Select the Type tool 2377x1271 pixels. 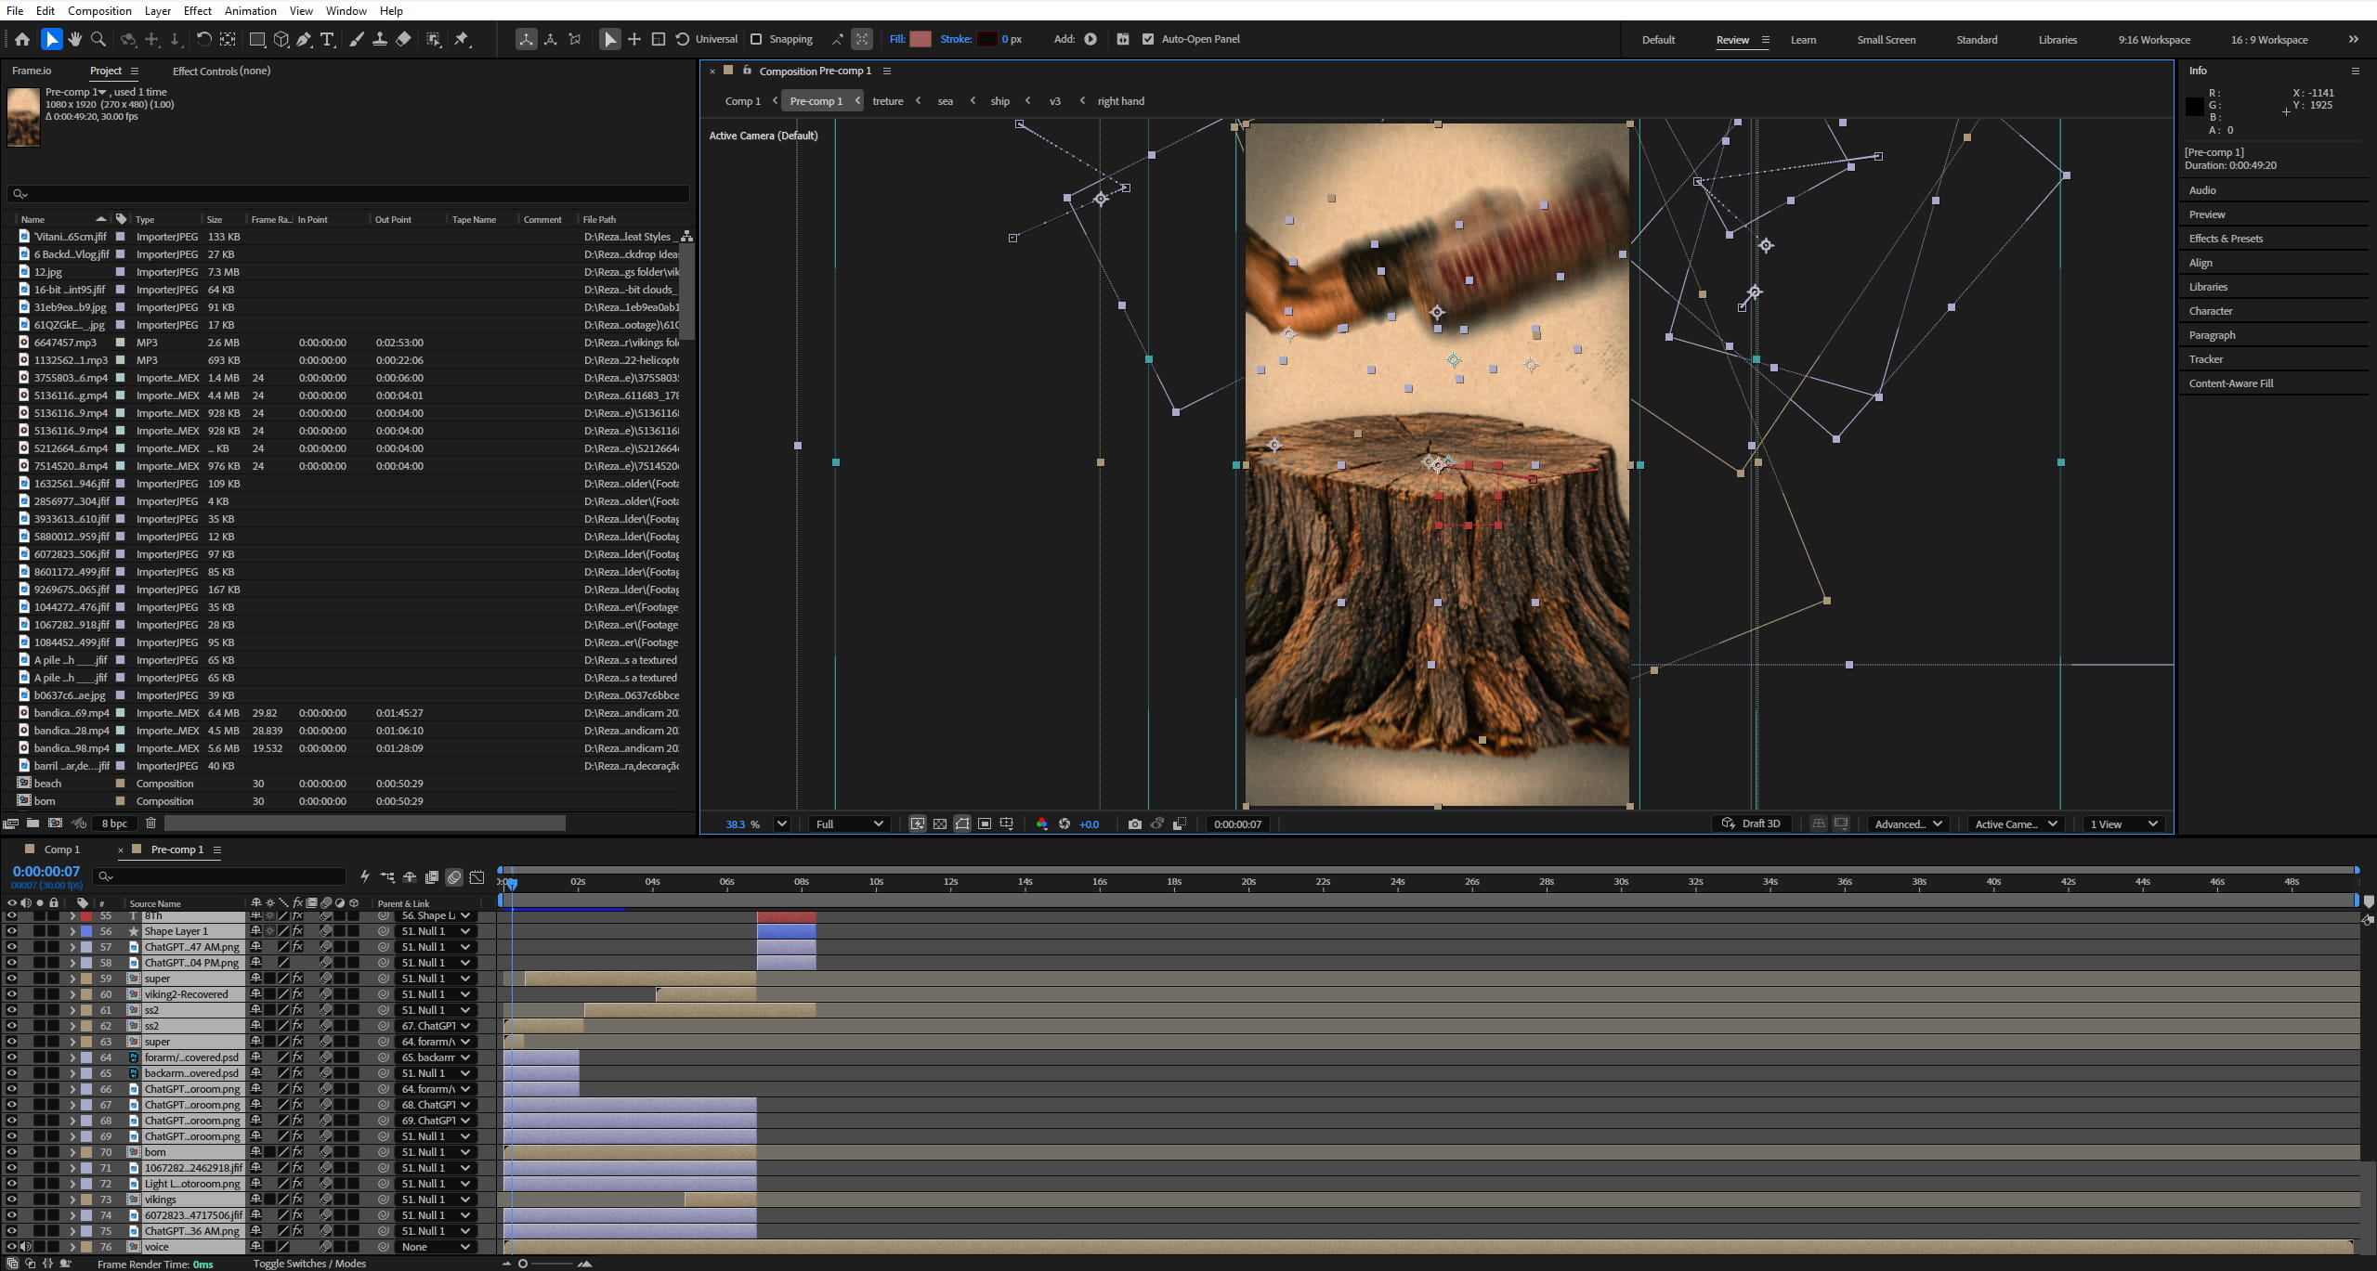click(327, 39)
